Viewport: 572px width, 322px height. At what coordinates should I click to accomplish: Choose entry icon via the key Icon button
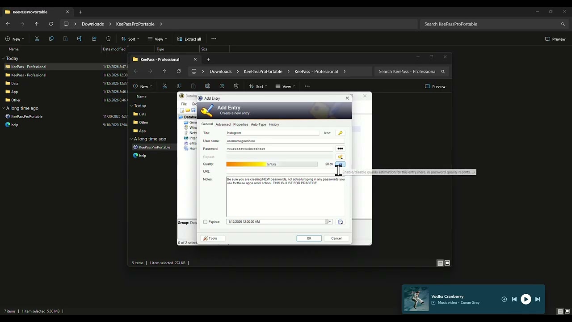(340, 133)
